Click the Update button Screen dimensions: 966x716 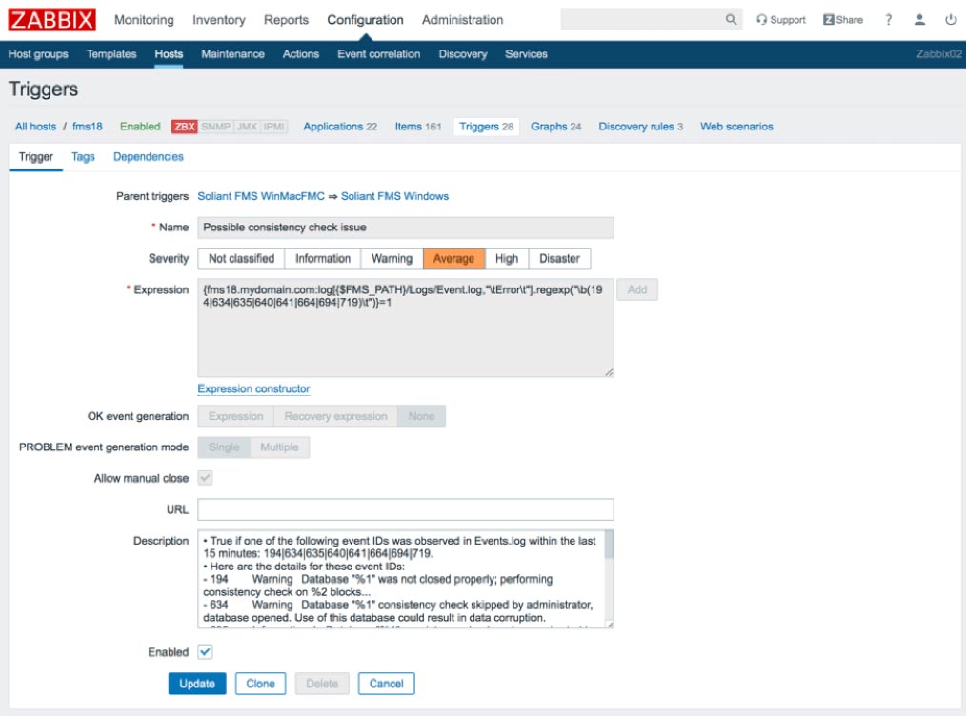[197, 684]
